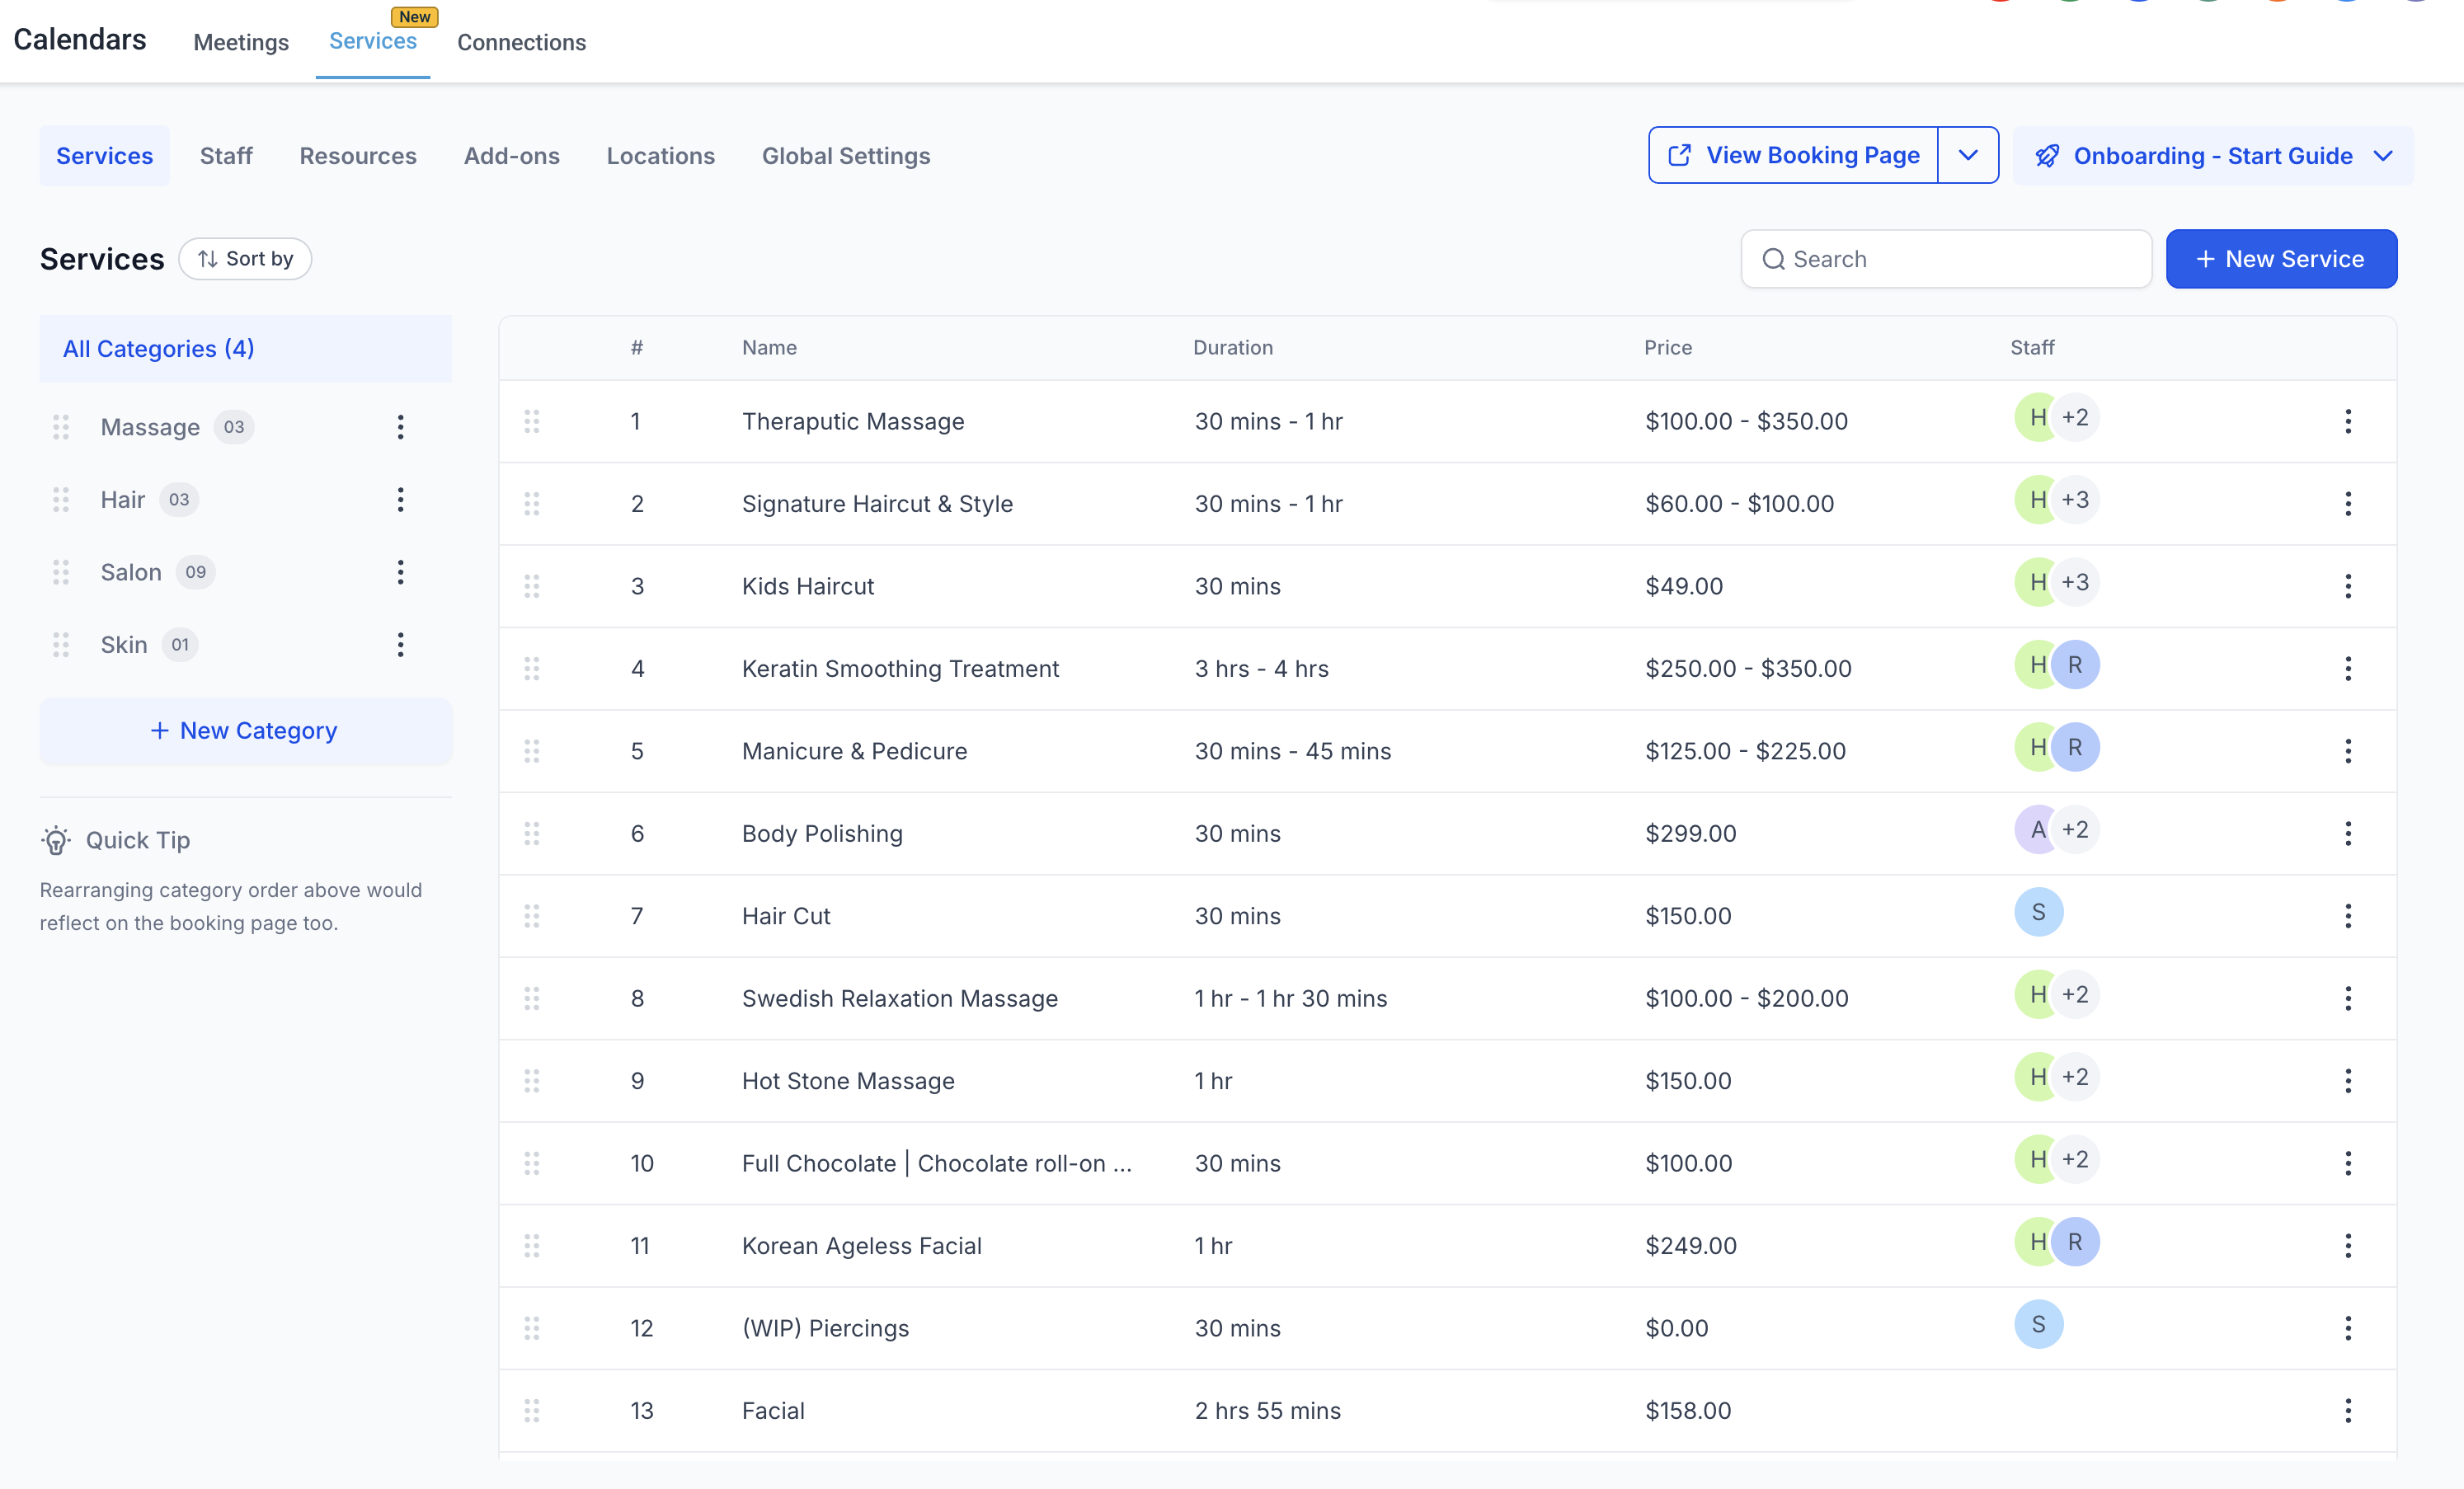Click the S staff avatar on the Hair Cut row
This screenshot has height=1489, width=2464.
[x=2038, y=912]
